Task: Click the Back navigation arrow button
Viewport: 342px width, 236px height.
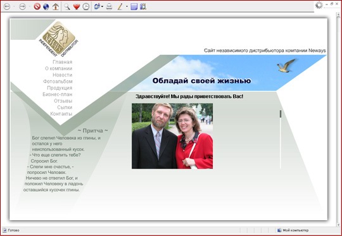Action: click(x=7, y=6)
